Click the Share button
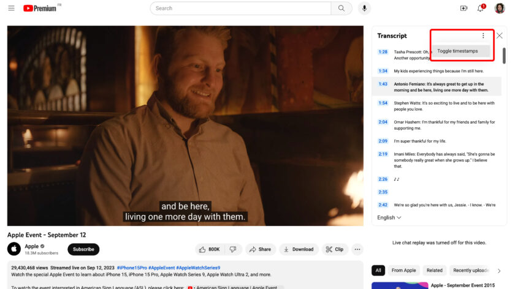Screen dimensions: 515x289 pyautogui.click(x=260, y=249)
